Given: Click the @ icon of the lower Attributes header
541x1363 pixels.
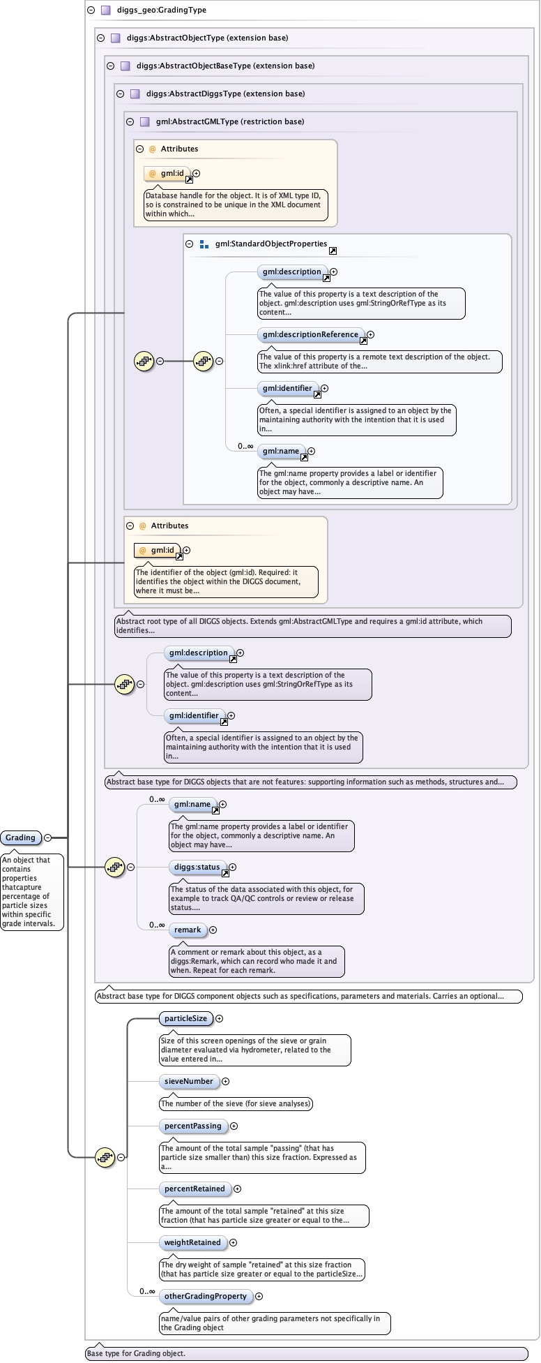Looking at the screenshot, I should click(x=143, y=526).
